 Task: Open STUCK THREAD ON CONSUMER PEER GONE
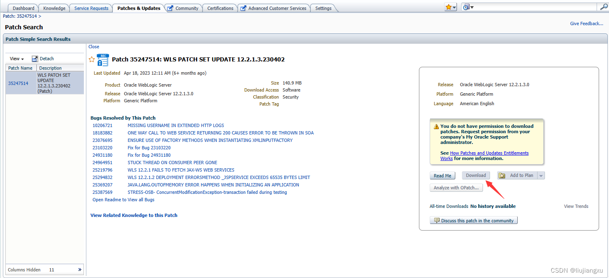point(172,163)
